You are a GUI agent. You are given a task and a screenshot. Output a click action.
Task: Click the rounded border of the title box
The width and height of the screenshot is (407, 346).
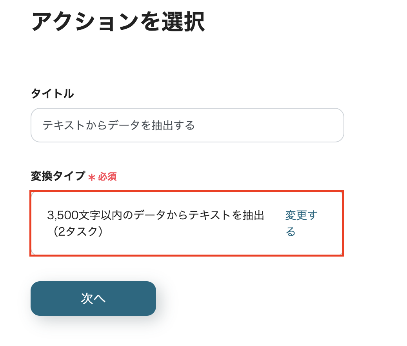(187, 109)
